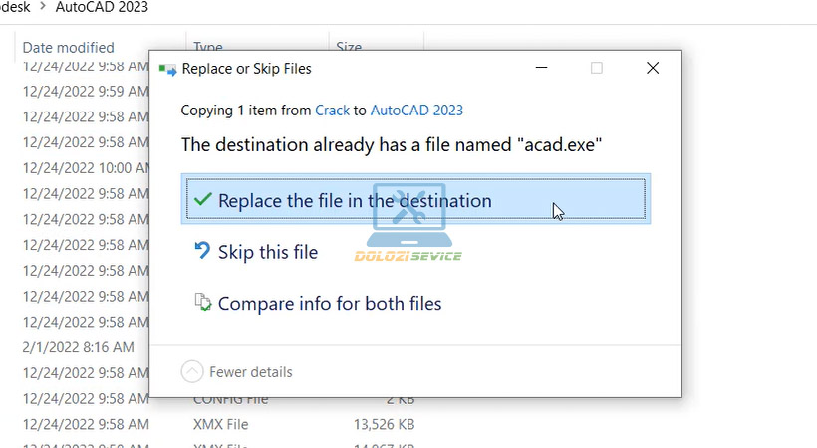
Task: Click the blue arrow icon beside Skip this file
Action: (x=202, y=251)
